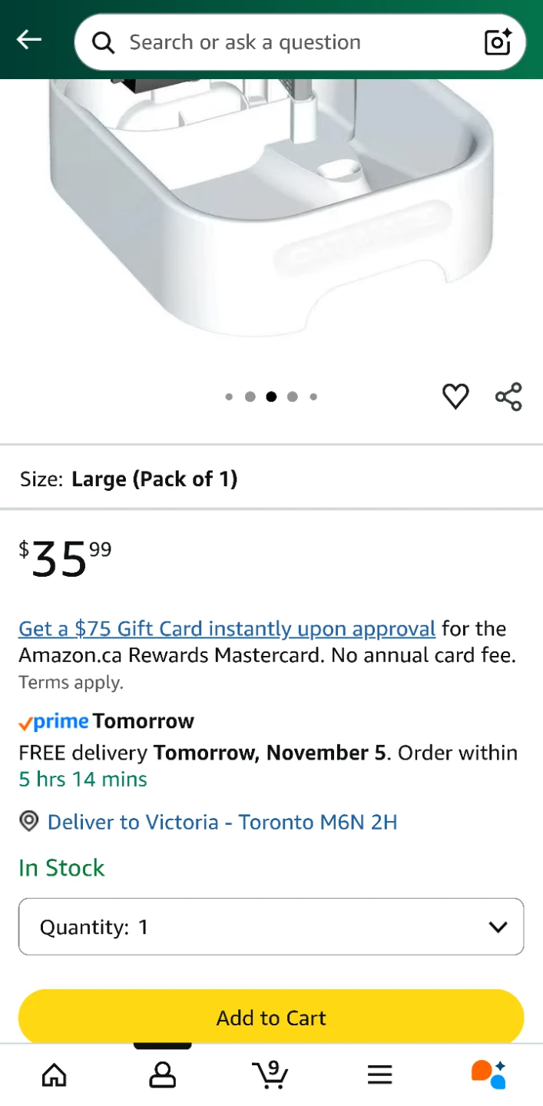Open the cart with 9 items
The height and width of the screenshot is (1106, 543).
click(x=270, y=1075)
